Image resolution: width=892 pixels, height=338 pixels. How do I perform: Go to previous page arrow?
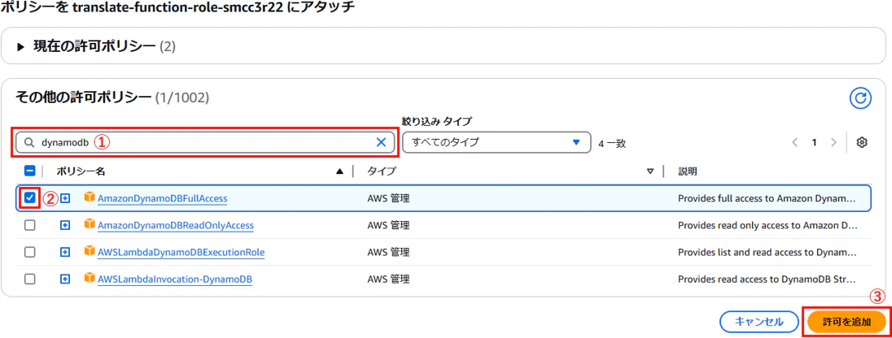click(794, 142)
